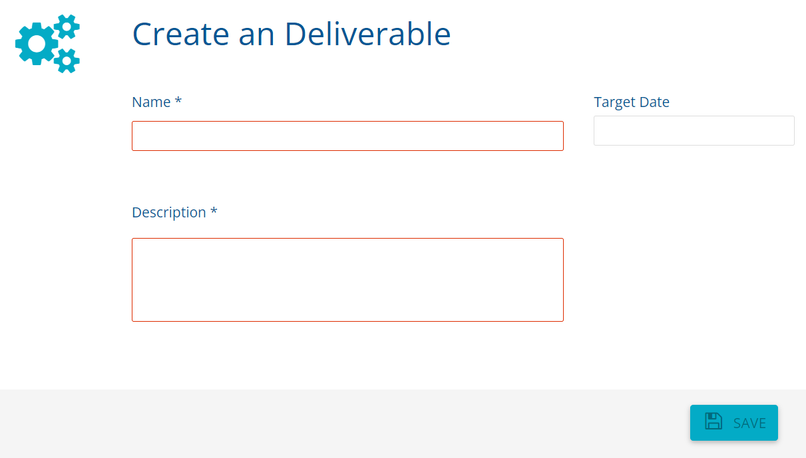Click the Description field label
Viewport: 806px width, 458px height.
(x=169, y=212)
